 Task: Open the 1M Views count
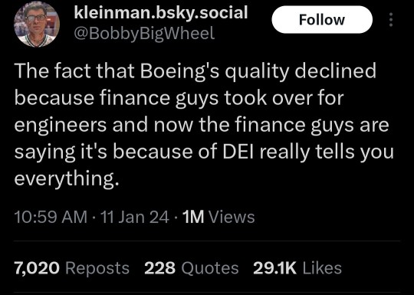(219, 217)
